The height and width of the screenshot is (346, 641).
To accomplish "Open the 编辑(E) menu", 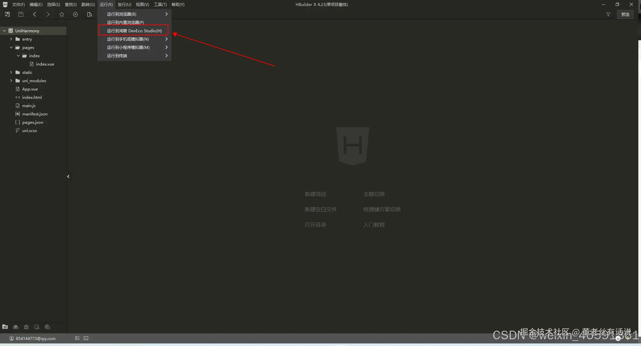I will point(36,4).
